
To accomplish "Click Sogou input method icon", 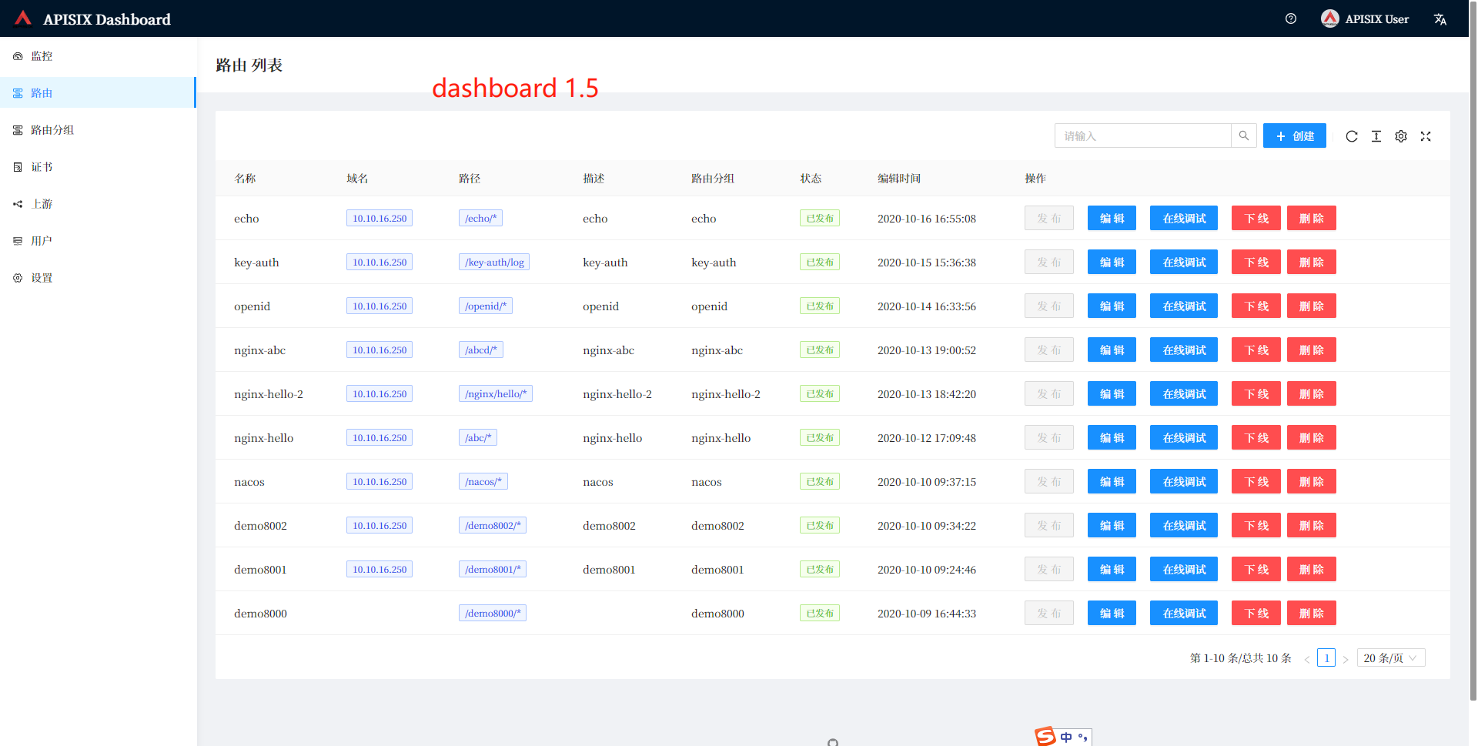I will tap(1045, 737).
